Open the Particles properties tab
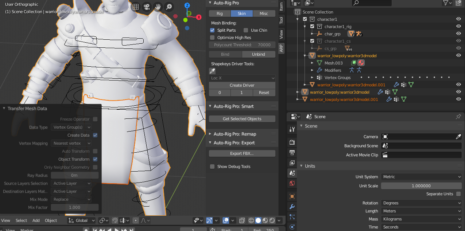The image size is (465, 231). tap(292, 217)
